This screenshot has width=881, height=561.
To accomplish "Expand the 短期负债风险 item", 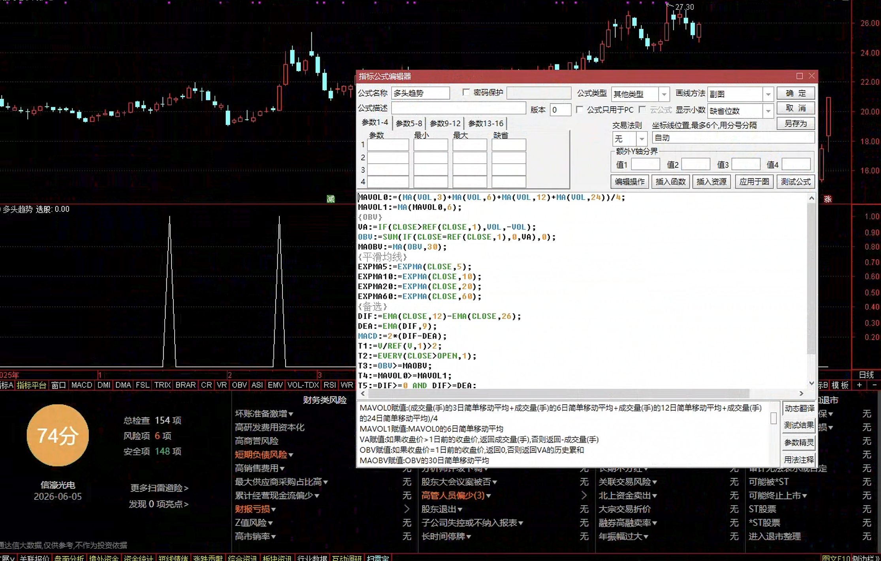I will coord(264,454).
